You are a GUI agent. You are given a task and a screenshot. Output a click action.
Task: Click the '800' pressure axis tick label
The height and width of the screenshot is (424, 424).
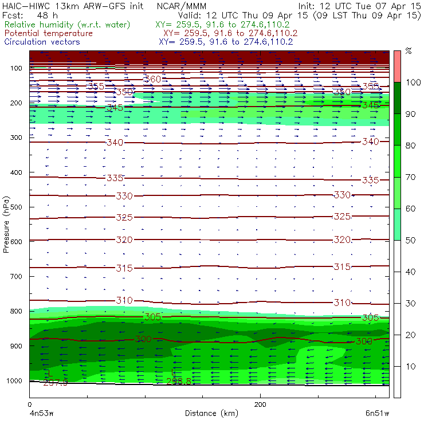point(16,311)
